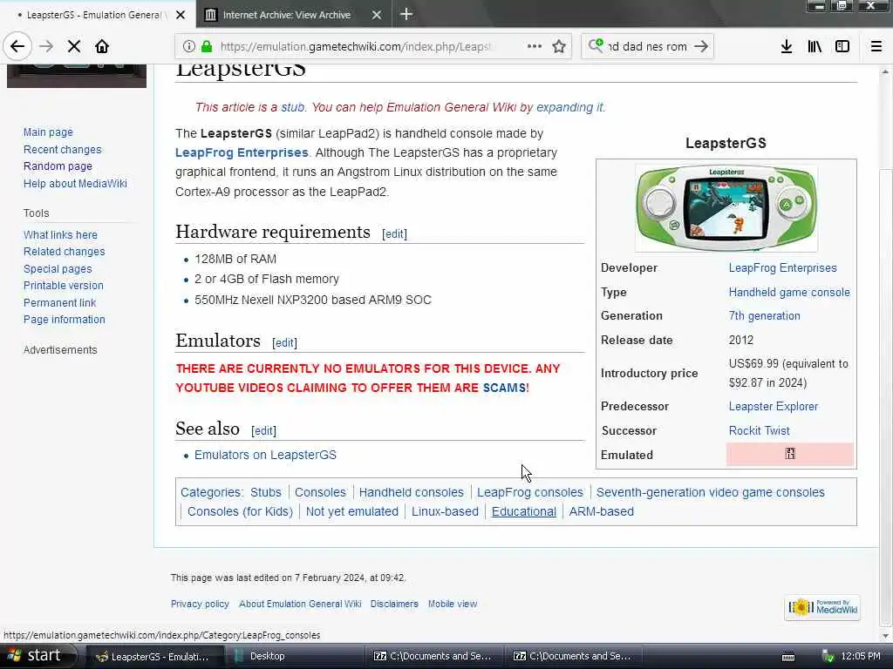Select the LeapsterGS - Emulation General tab
The width and height of the screenshot is (893, 669).
point(94,15)
